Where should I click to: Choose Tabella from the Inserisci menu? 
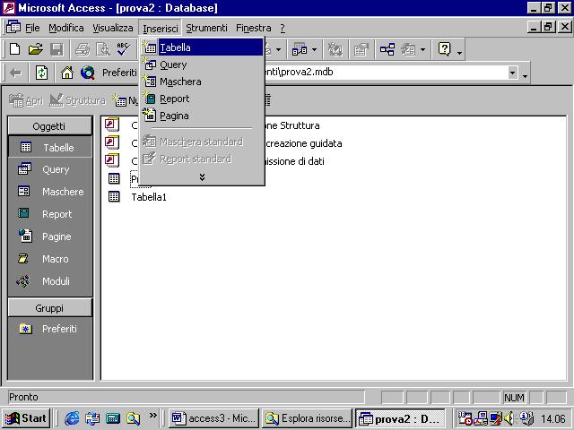pyautogui.click(x=202, y=47)
